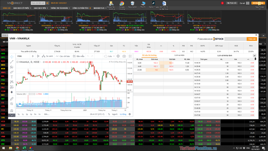Open chart settings gear icon

[118, 56]
